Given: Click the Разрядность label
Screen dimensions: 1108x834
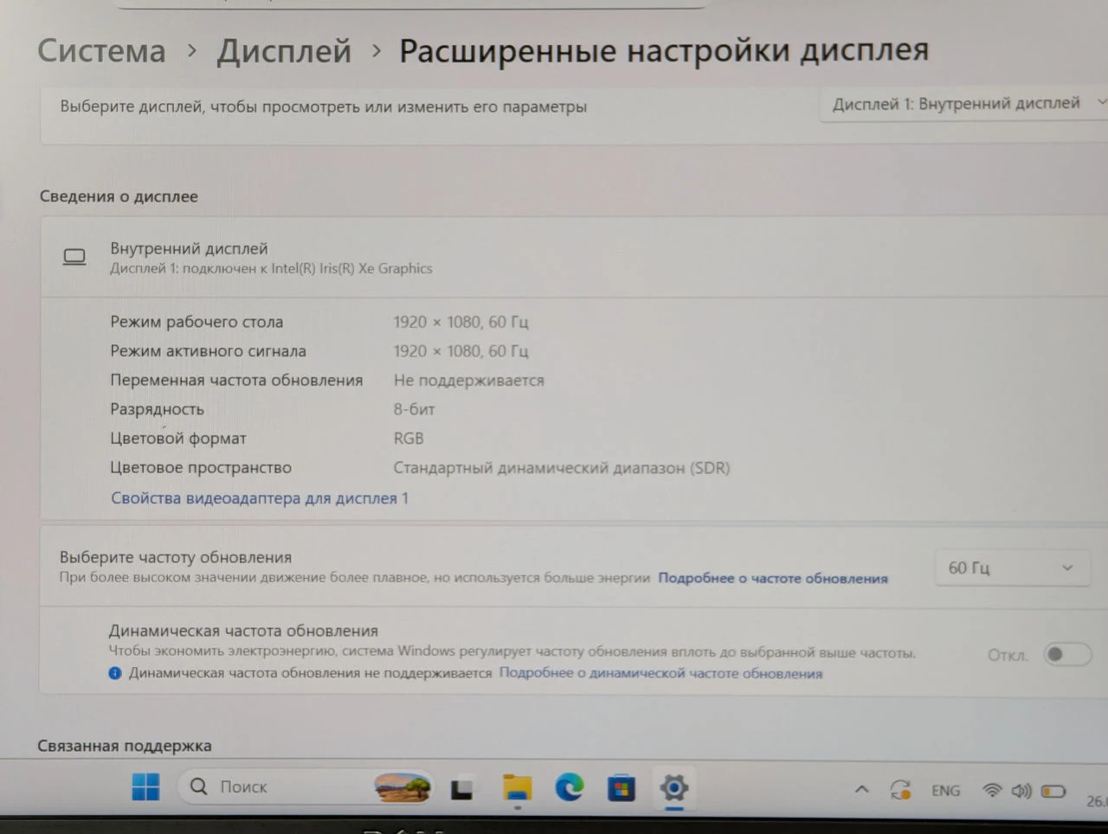Looking at the screenshot, I should [x=157, y=409].
